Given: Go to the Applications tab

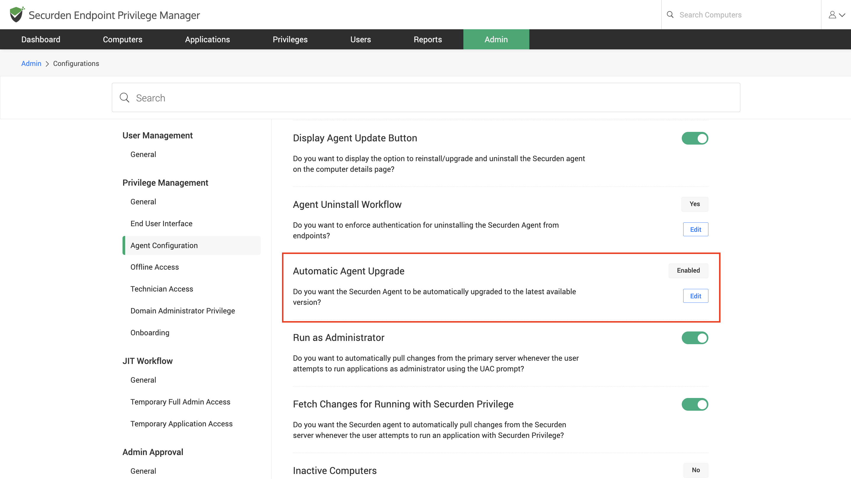Looking at the screenshot, I should point(207,39).
